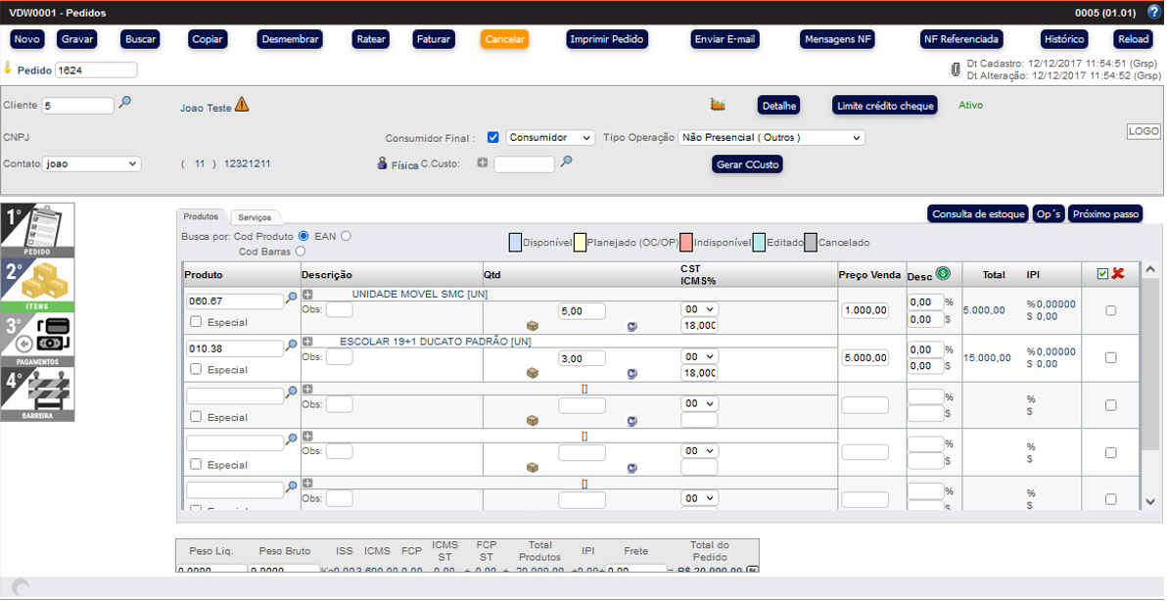Click the paperclip attachment icon
1167x601 pixels.
tap(955, 69)
